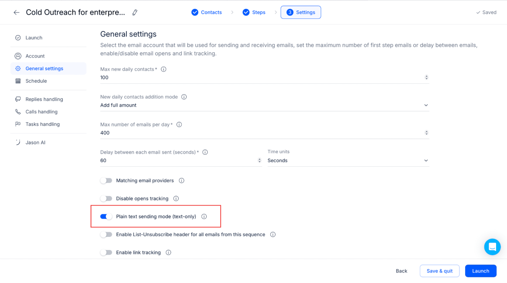
Task: Go to the Contacts step tab
Action: coord(207,12)
